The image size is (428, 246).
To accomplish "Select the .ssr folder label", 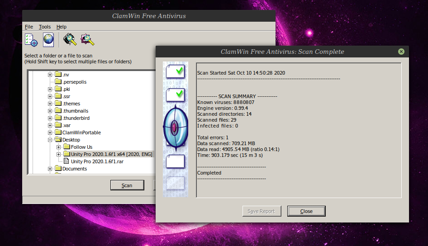I will (x=67, y=96).
